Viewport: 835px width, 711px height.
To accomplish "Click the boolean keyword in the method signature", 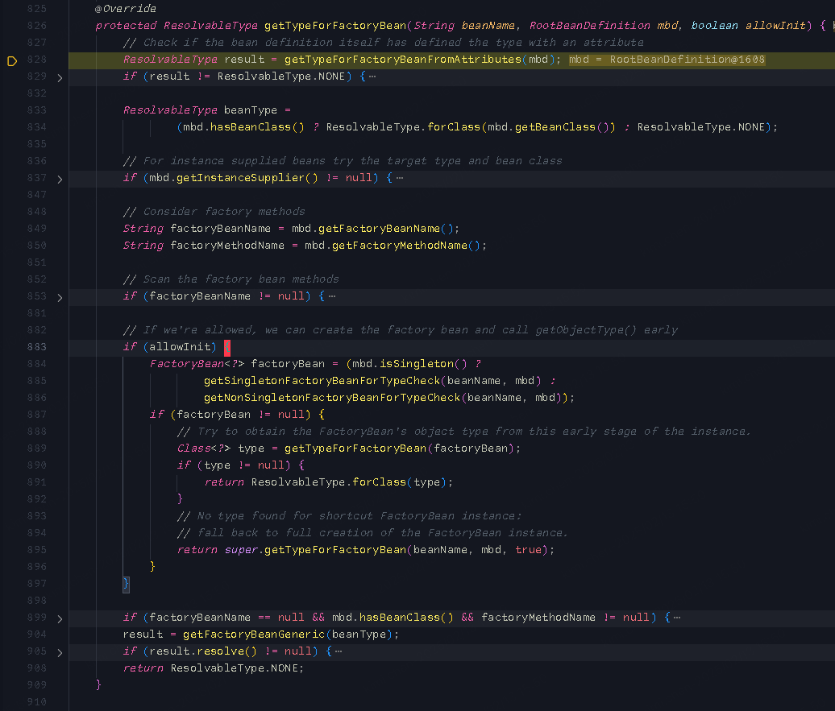I will tap(714, 26).
